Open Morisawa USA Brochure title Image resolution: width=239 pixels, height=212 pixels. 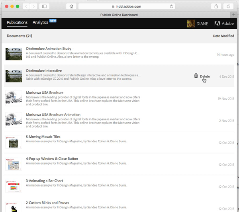point(45,92)
